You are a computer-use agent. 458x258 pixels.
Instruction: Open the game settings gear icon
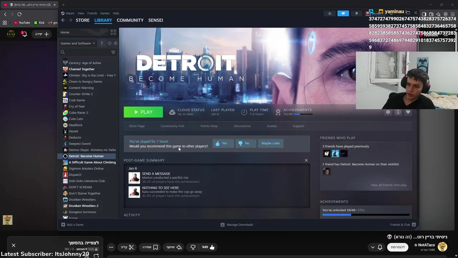pos(388,112)
